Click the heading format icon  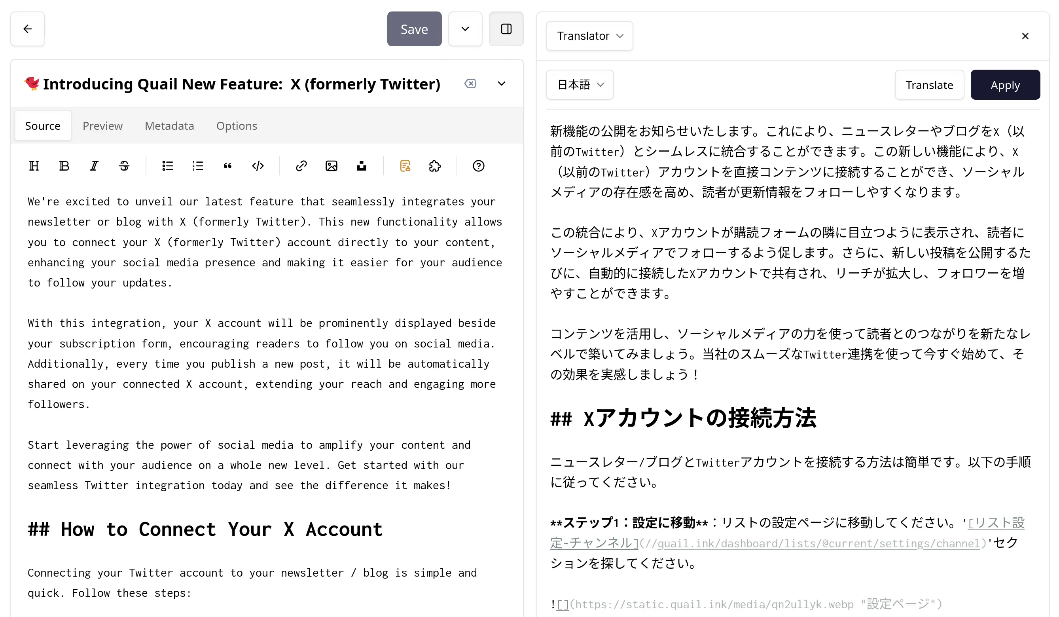(34, 165)
